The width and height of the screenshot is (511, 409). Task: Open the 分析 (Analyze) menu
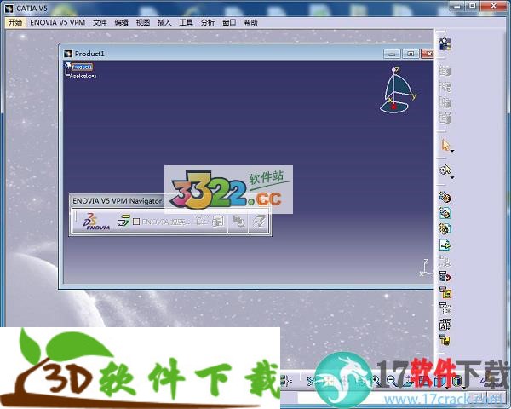208,22
